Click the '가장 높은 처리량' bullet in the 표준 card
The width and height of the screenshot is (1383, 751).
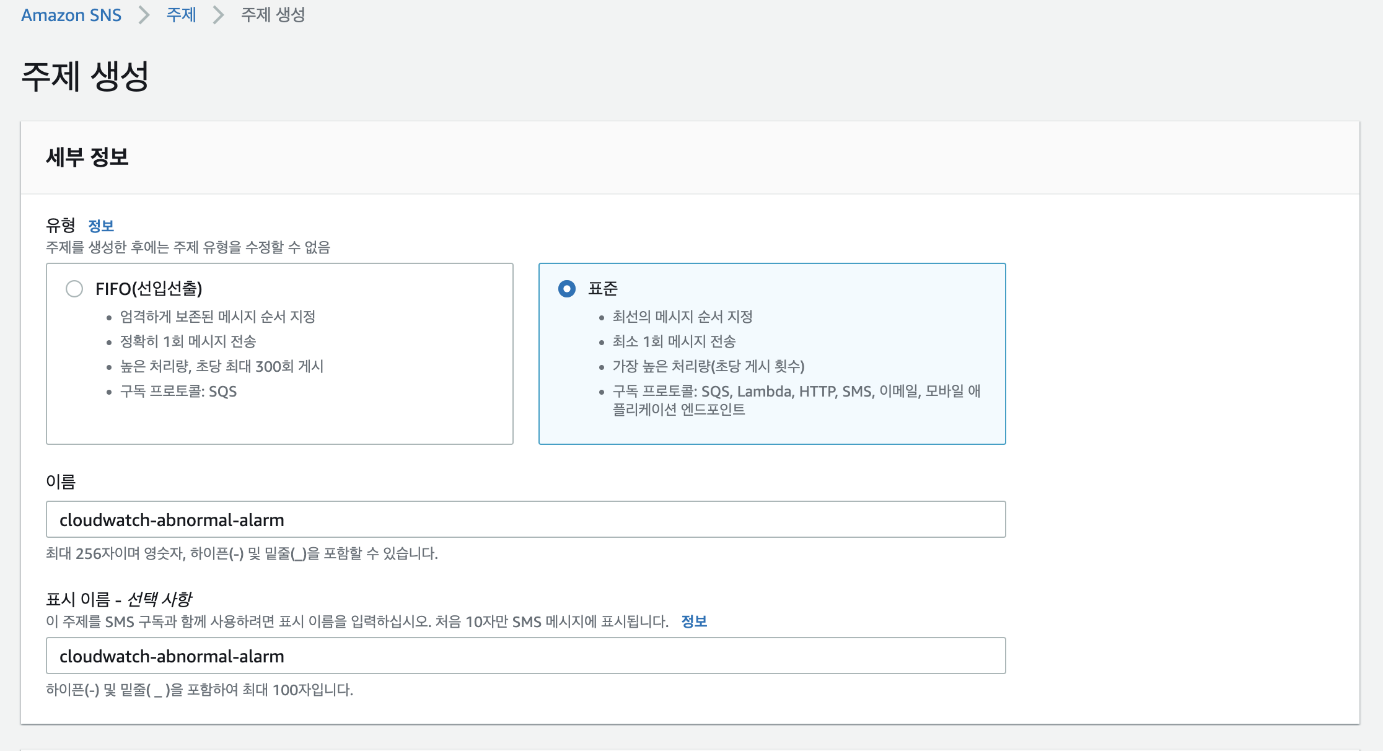click(708, 366)
